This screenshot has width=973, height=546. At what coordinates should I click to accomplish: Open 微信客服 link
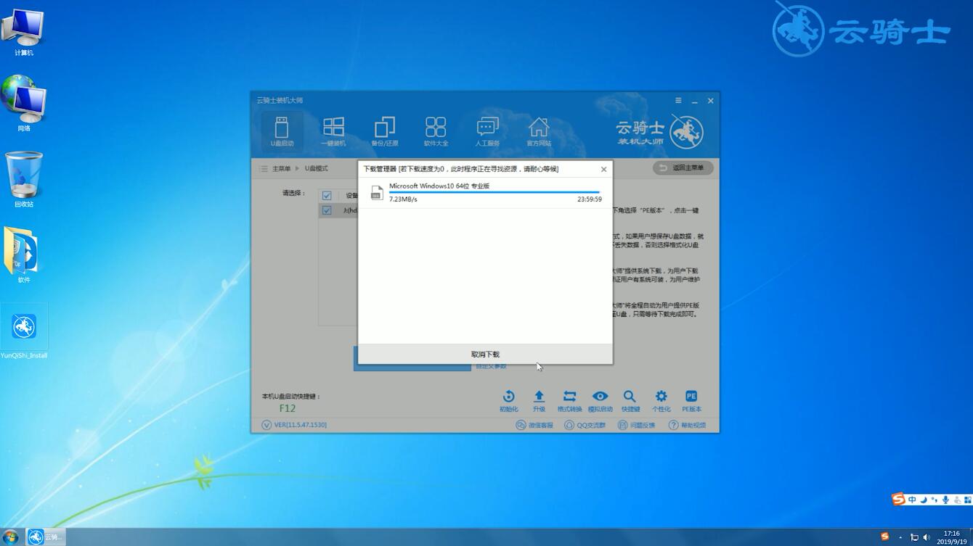[x=534, y=425]
